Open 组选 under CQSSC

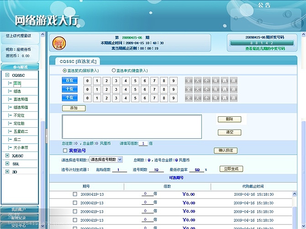pyautogui.click(x=17, y=91)
